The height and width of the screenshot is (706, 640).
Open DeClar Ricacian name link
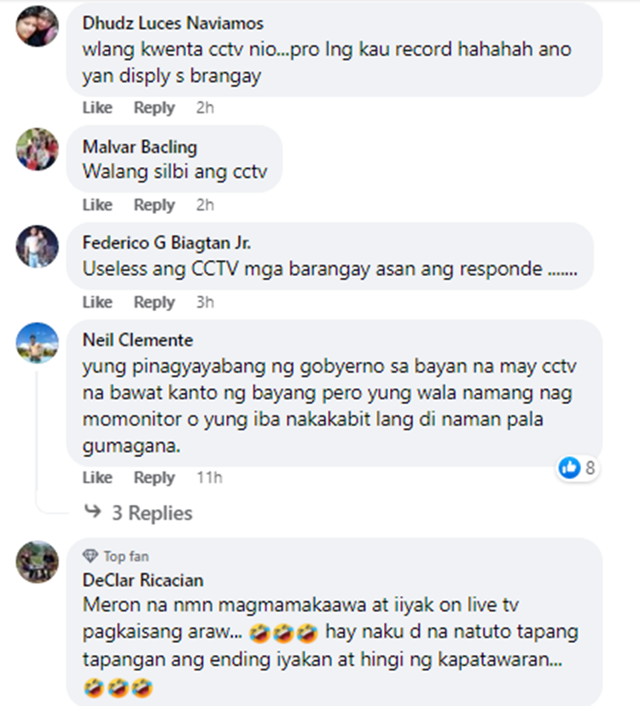click(143, 580)
